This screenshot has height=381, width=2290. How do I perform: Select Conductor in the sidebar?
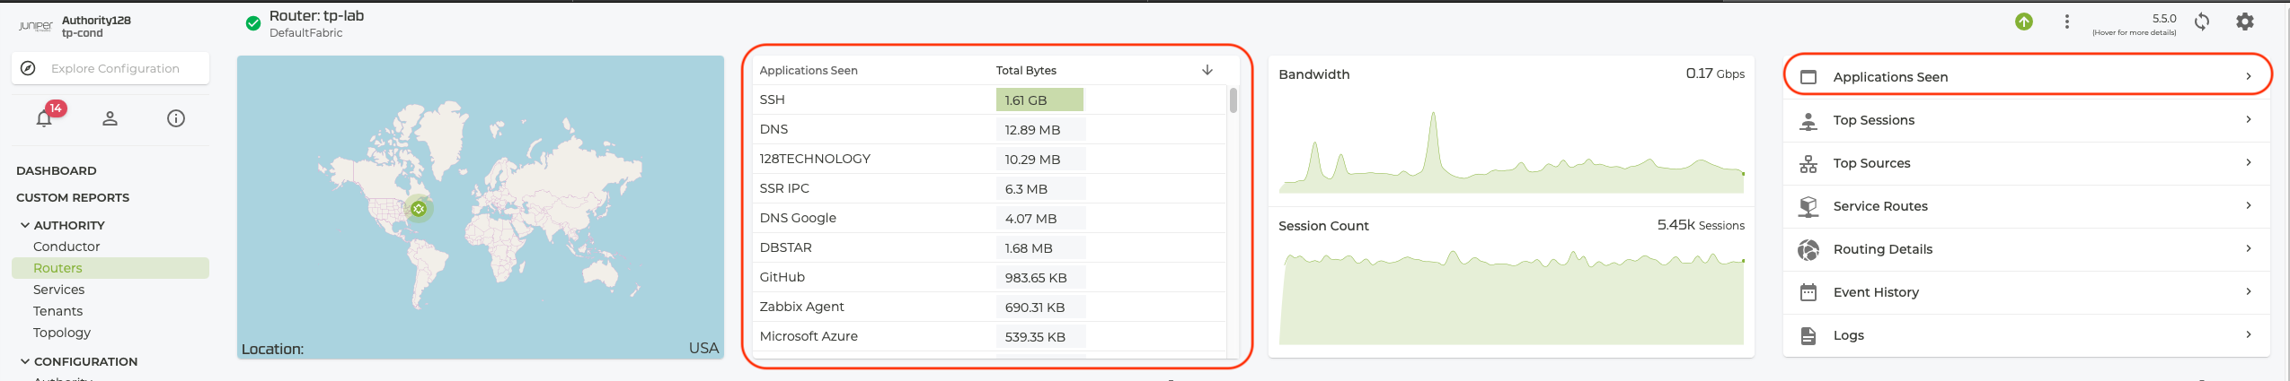click(x=66, y=247)
